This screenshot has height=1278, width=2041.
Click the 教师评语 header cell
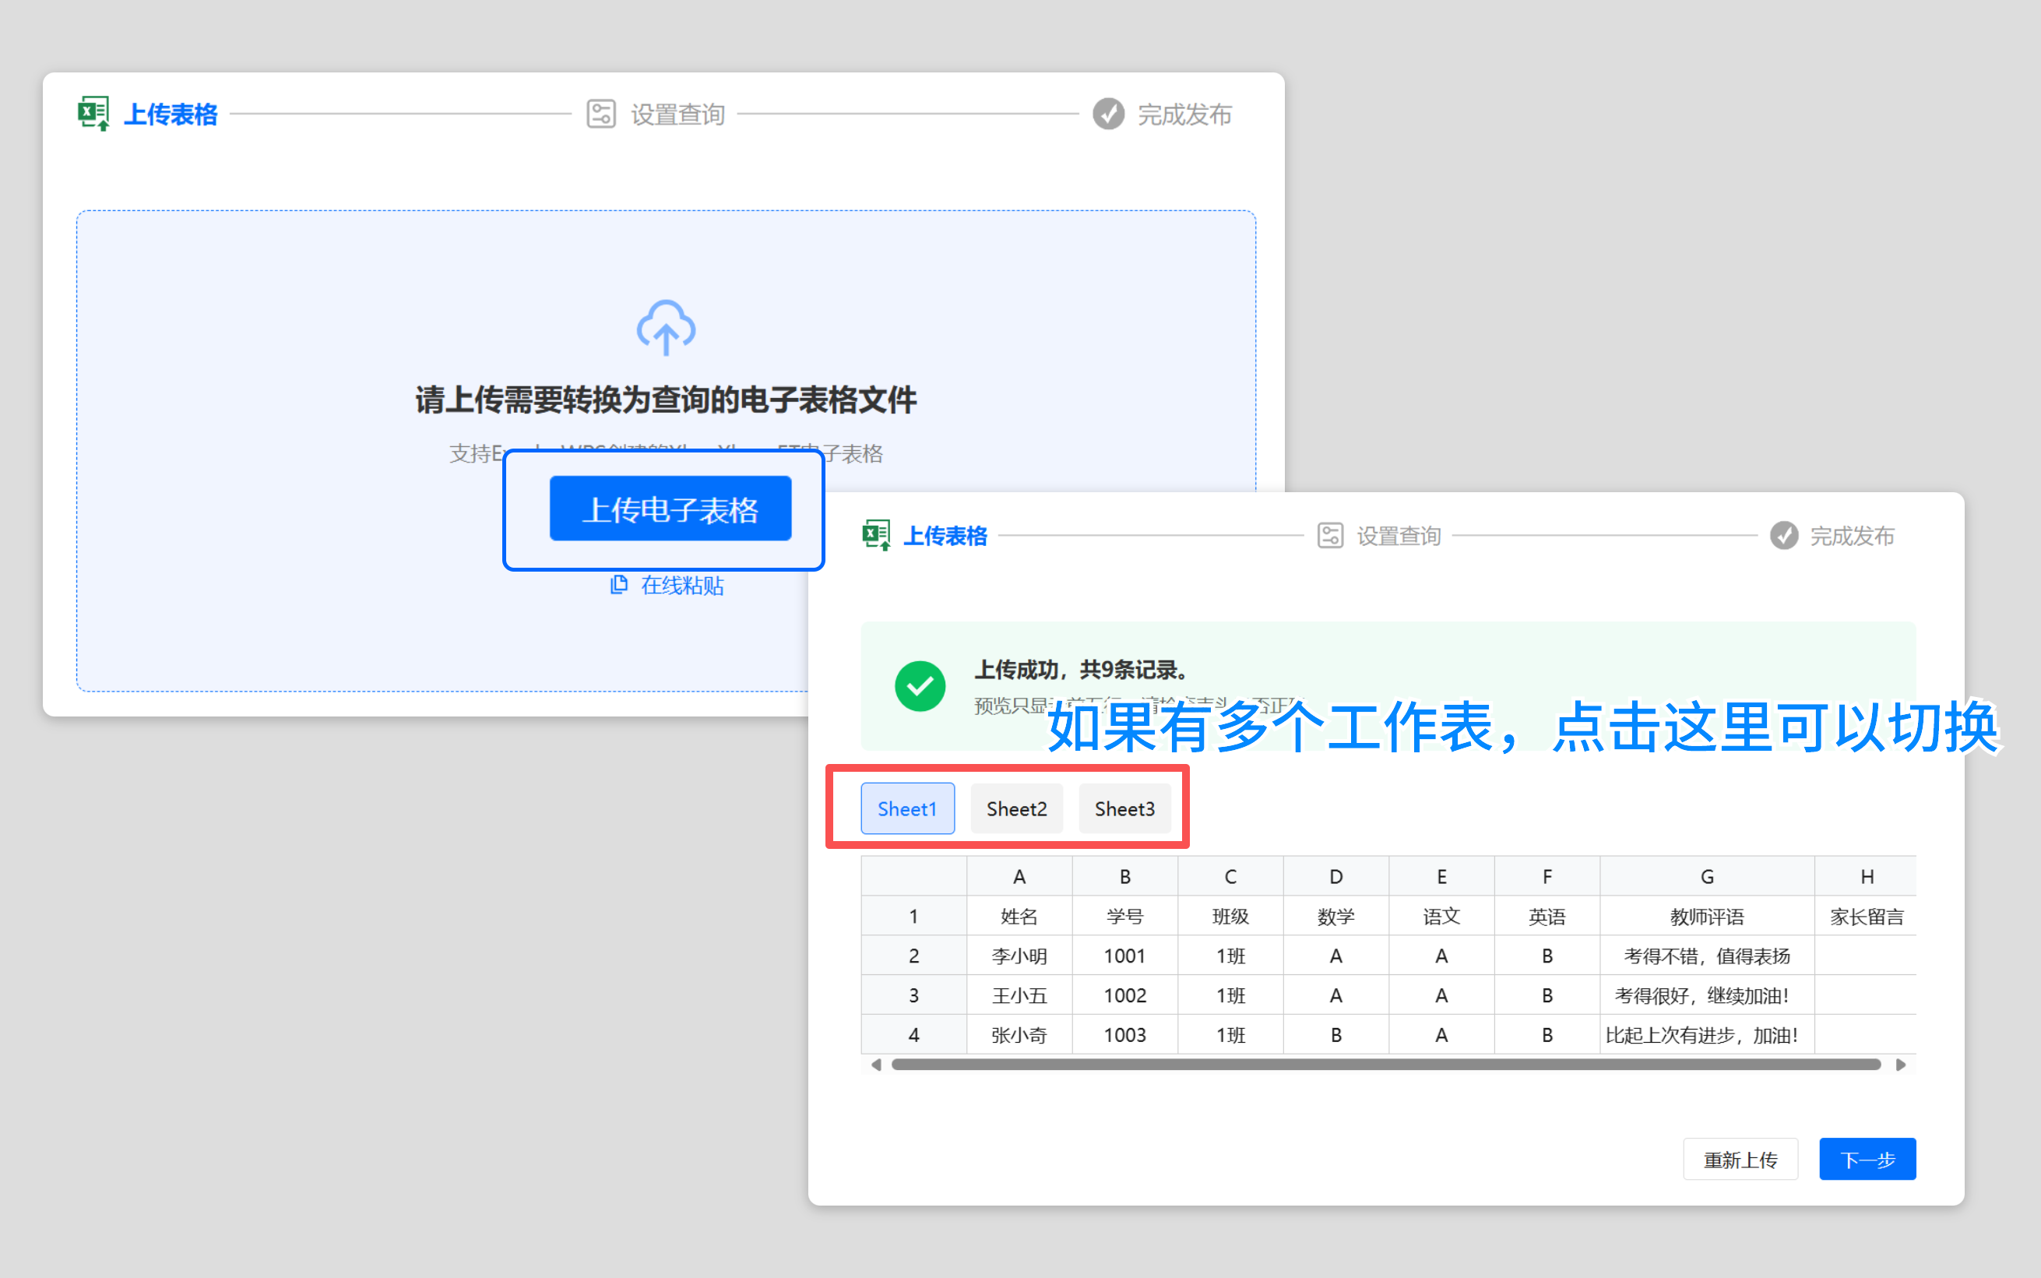click(1707, 916)
